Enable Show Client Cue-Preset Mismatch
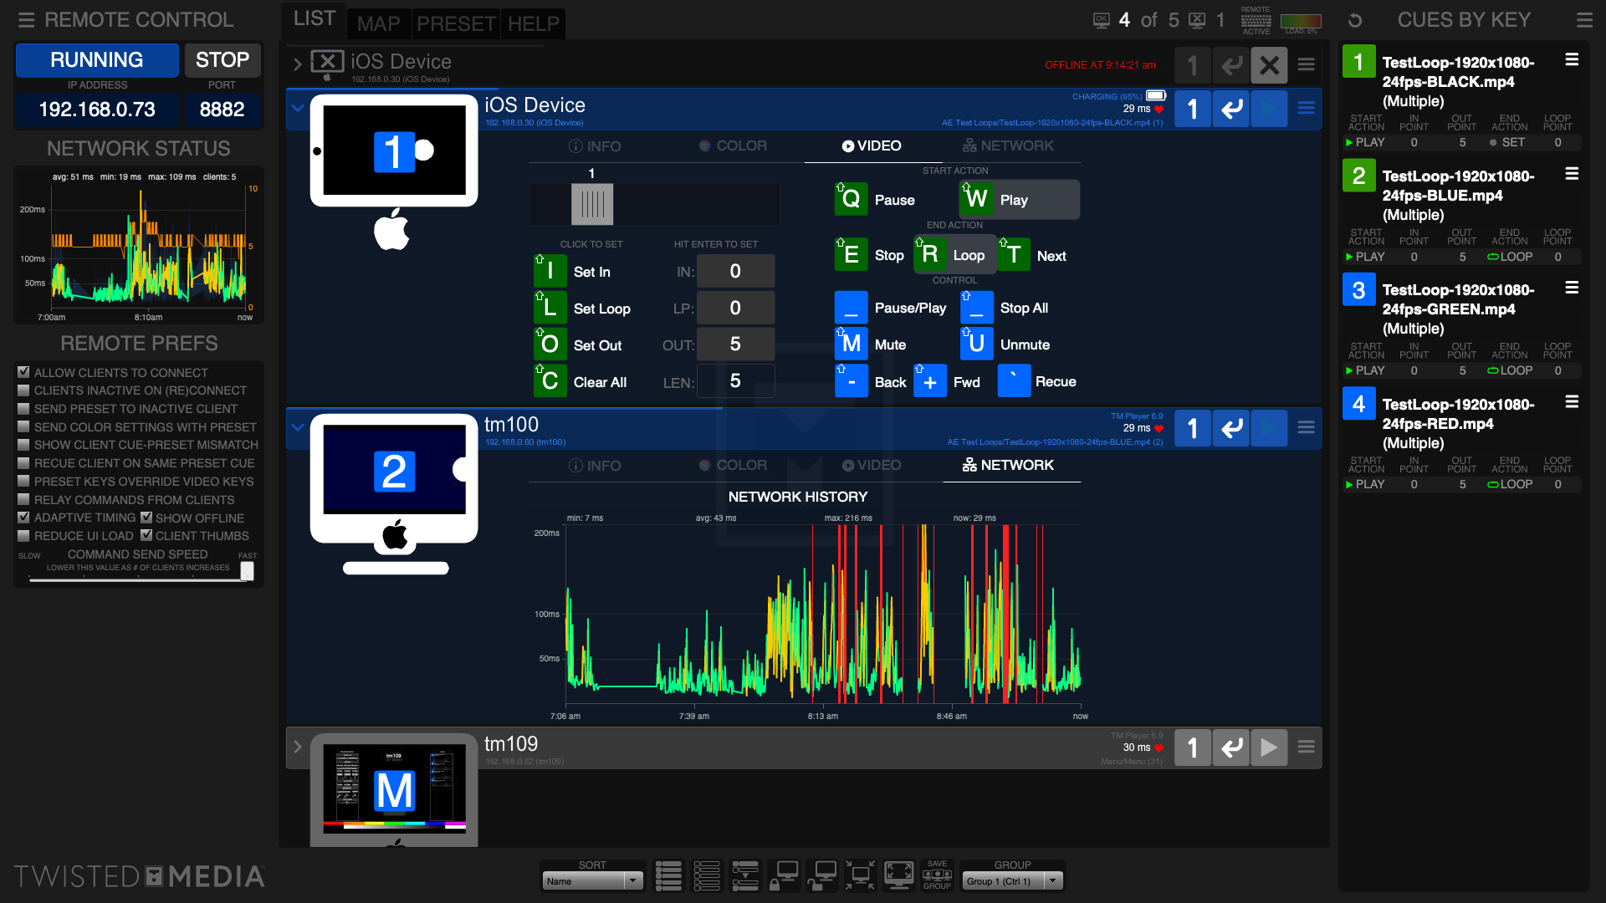 (23, 445)
